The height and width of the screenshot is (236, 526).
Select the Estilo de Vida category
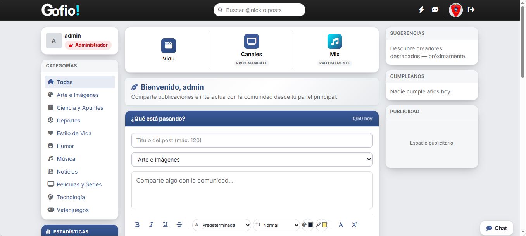[80, 133]
